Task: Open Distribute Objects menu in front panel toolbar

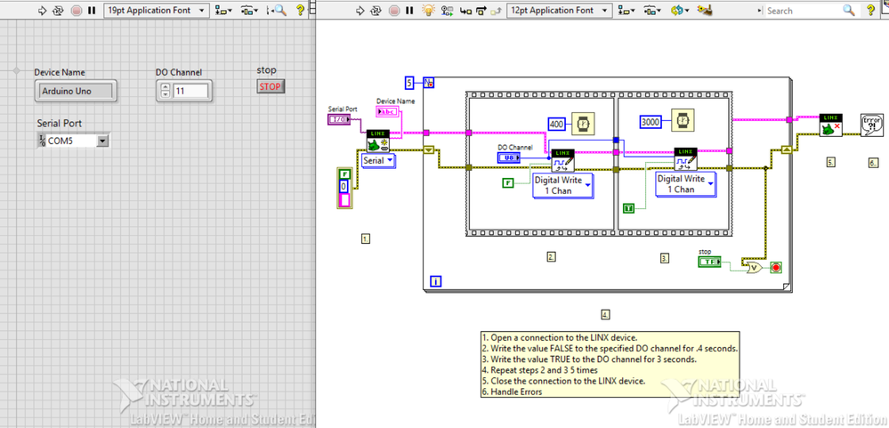Action: (248, 10)
